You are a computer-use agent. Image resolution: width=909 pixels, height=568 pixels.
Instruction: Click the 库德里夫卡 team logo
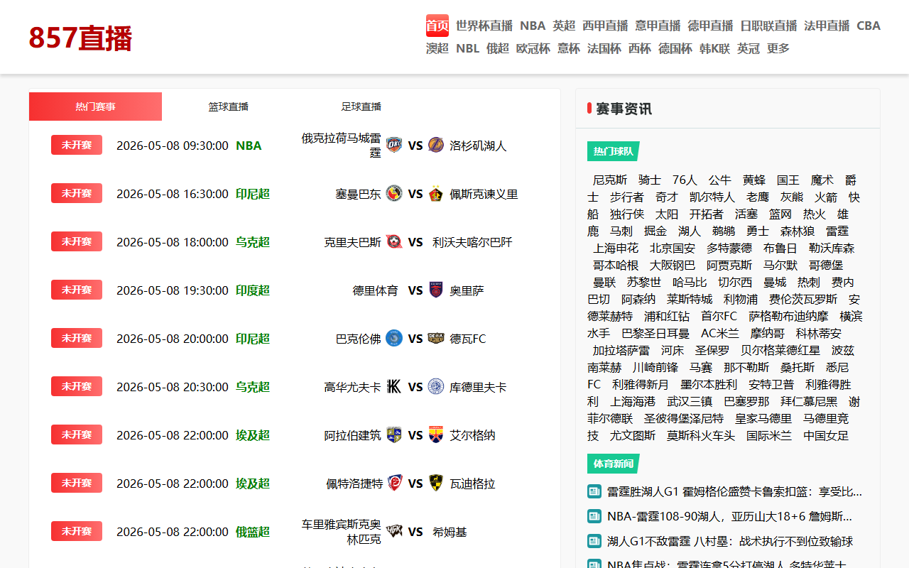point(436,387)
